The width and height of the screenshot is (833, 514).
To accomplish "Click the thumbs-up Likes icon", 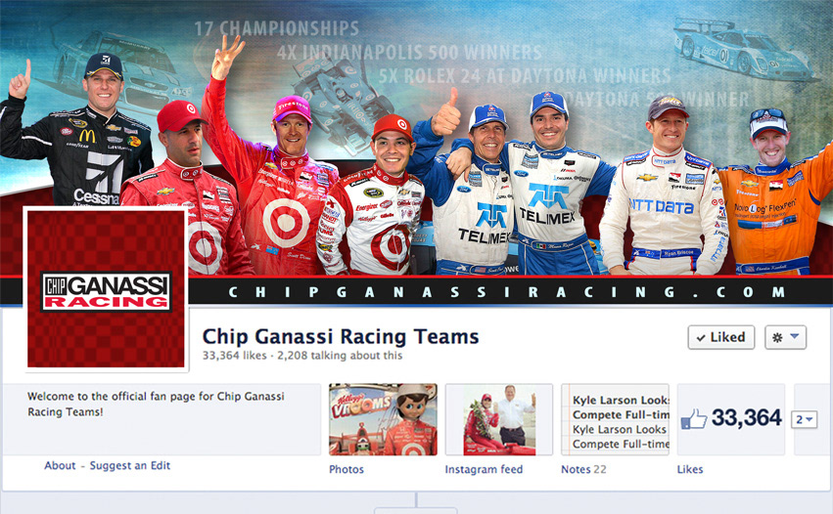I will click(x=694, y=418).
